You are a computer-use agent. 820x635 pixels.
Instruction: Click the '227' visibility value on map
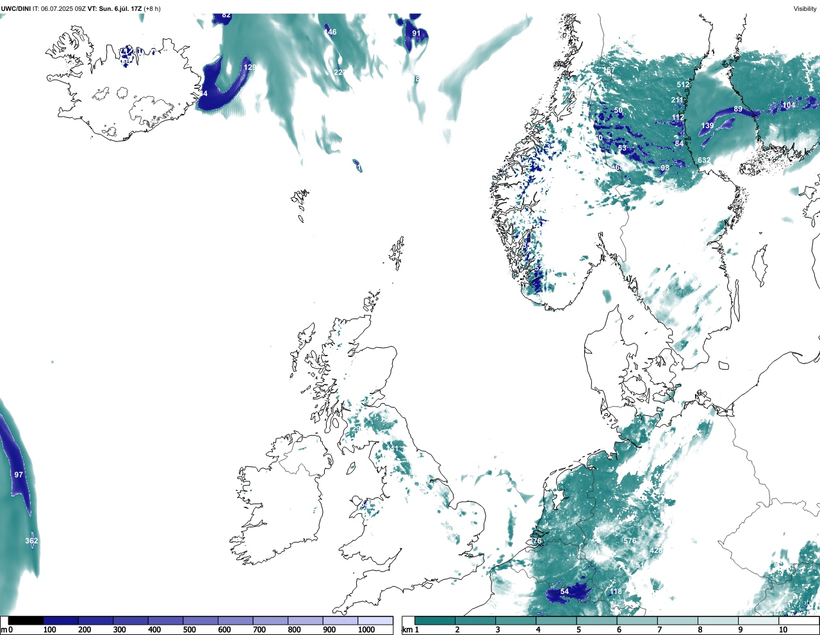(x=340, y=72)
